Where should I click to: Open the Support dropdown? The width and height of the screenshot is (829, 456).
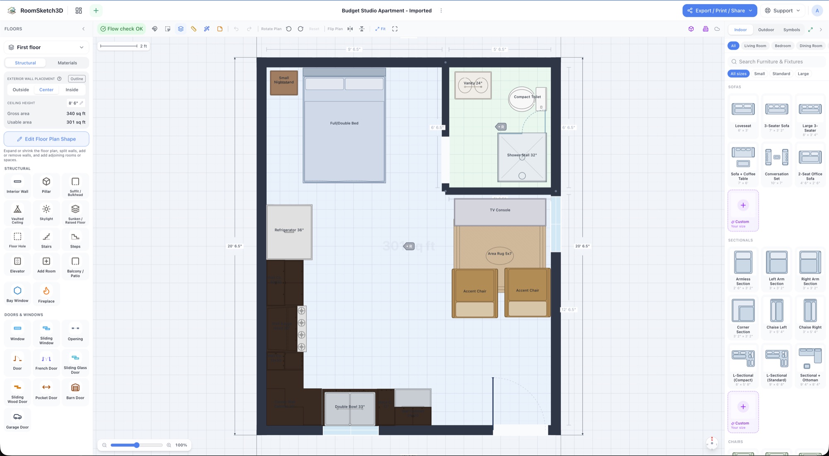(x=783, y=11)
